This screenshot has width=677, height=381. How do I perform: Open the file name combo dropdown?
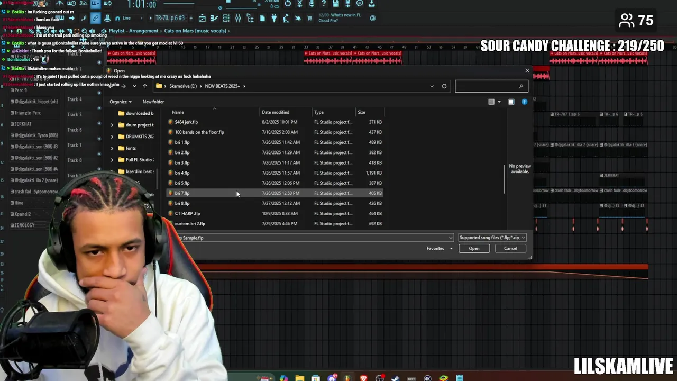pyautogui.click(x=451, y=238)
